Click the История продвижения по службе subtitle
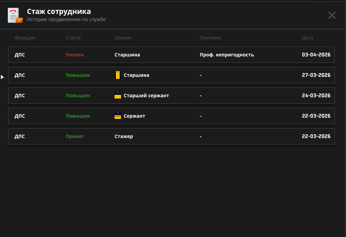Image resolution: width=346 pixels, height=237 pixels. point(66,20)
